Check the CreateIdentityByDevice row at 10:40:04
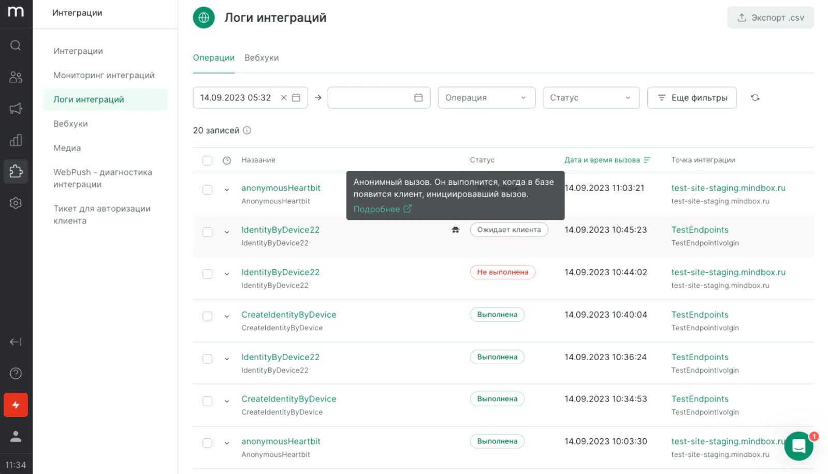828x474 pixels. (x=208, y=316)
